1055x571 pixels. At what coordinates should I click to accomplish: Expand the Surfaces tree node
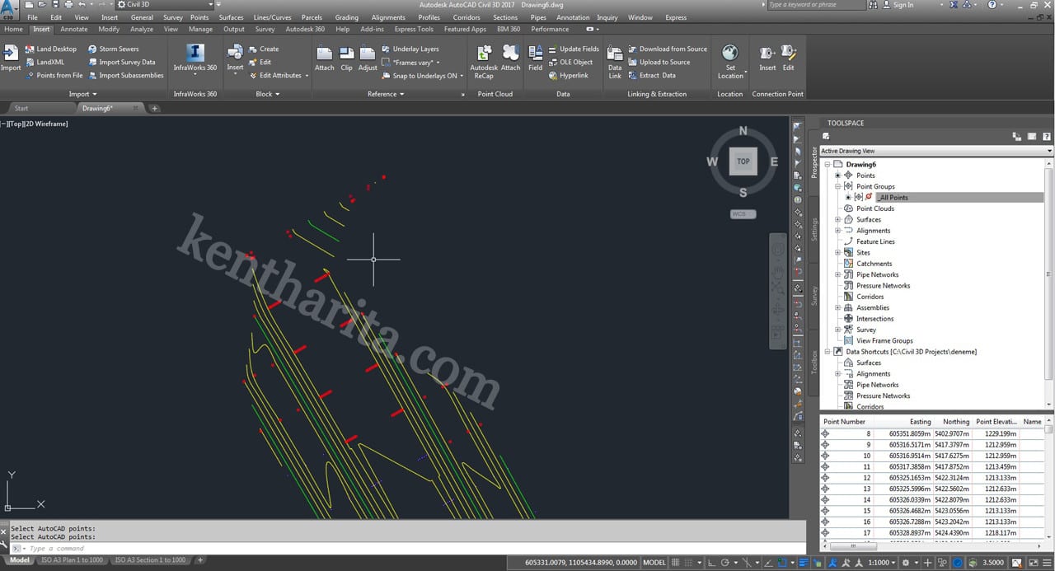[838, 220]
